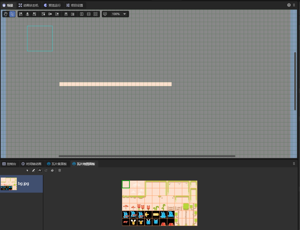The height and width of the screenshot is (230, 300).
Task: Select the paint bucket fill tool
Action: [x=52, y=170]
